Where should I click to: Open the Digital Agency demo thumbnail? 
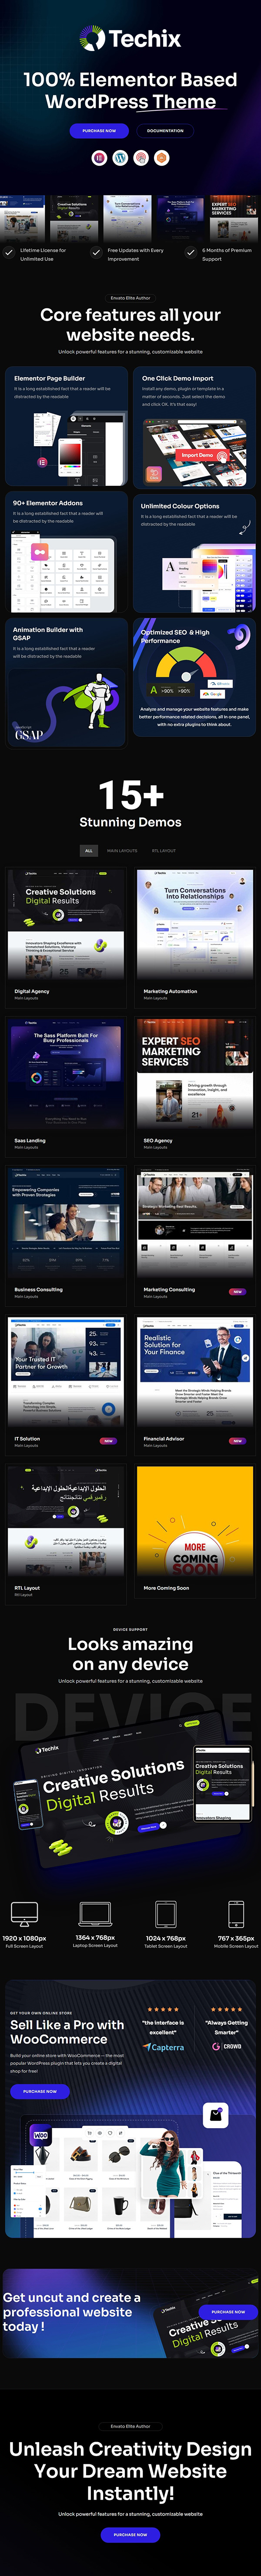click(x=67, y=923)
